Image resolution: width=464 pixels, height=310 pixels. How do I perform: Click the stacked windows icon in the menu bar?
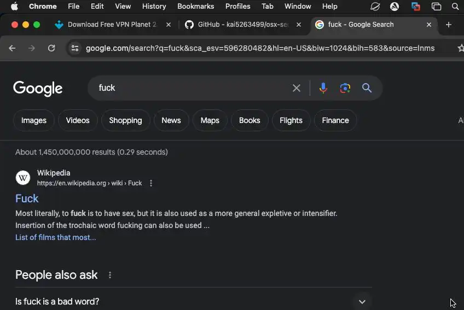[436, 6]
